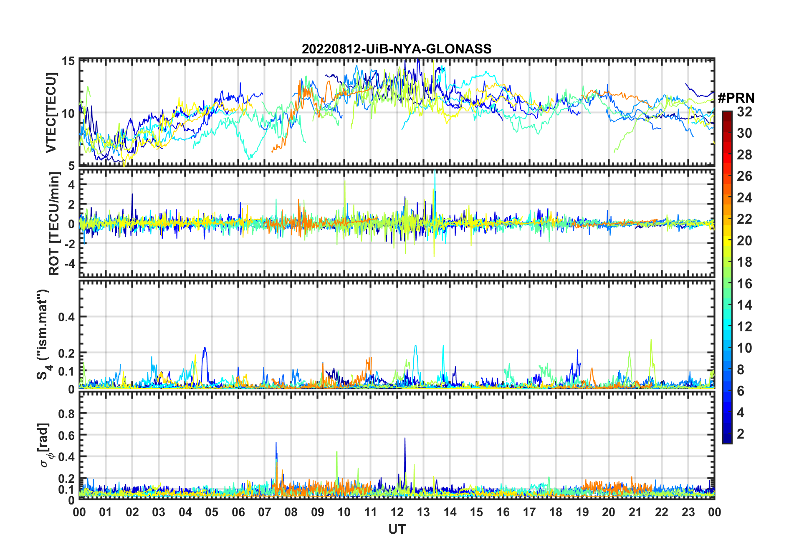The height and width of the screenshot is (555, 794).
Task: Select the 15 hour tick on the UT axis
Action: point(476,512)
